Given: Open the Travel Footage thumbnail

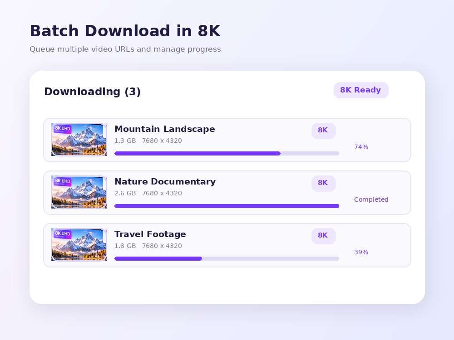Looking at the screenshot, I should 79,245.
